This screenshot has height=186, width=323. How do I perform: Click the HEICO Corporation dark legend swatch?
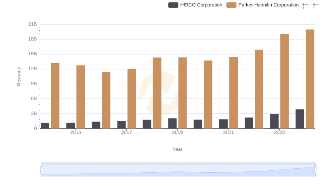coord(173,5)
